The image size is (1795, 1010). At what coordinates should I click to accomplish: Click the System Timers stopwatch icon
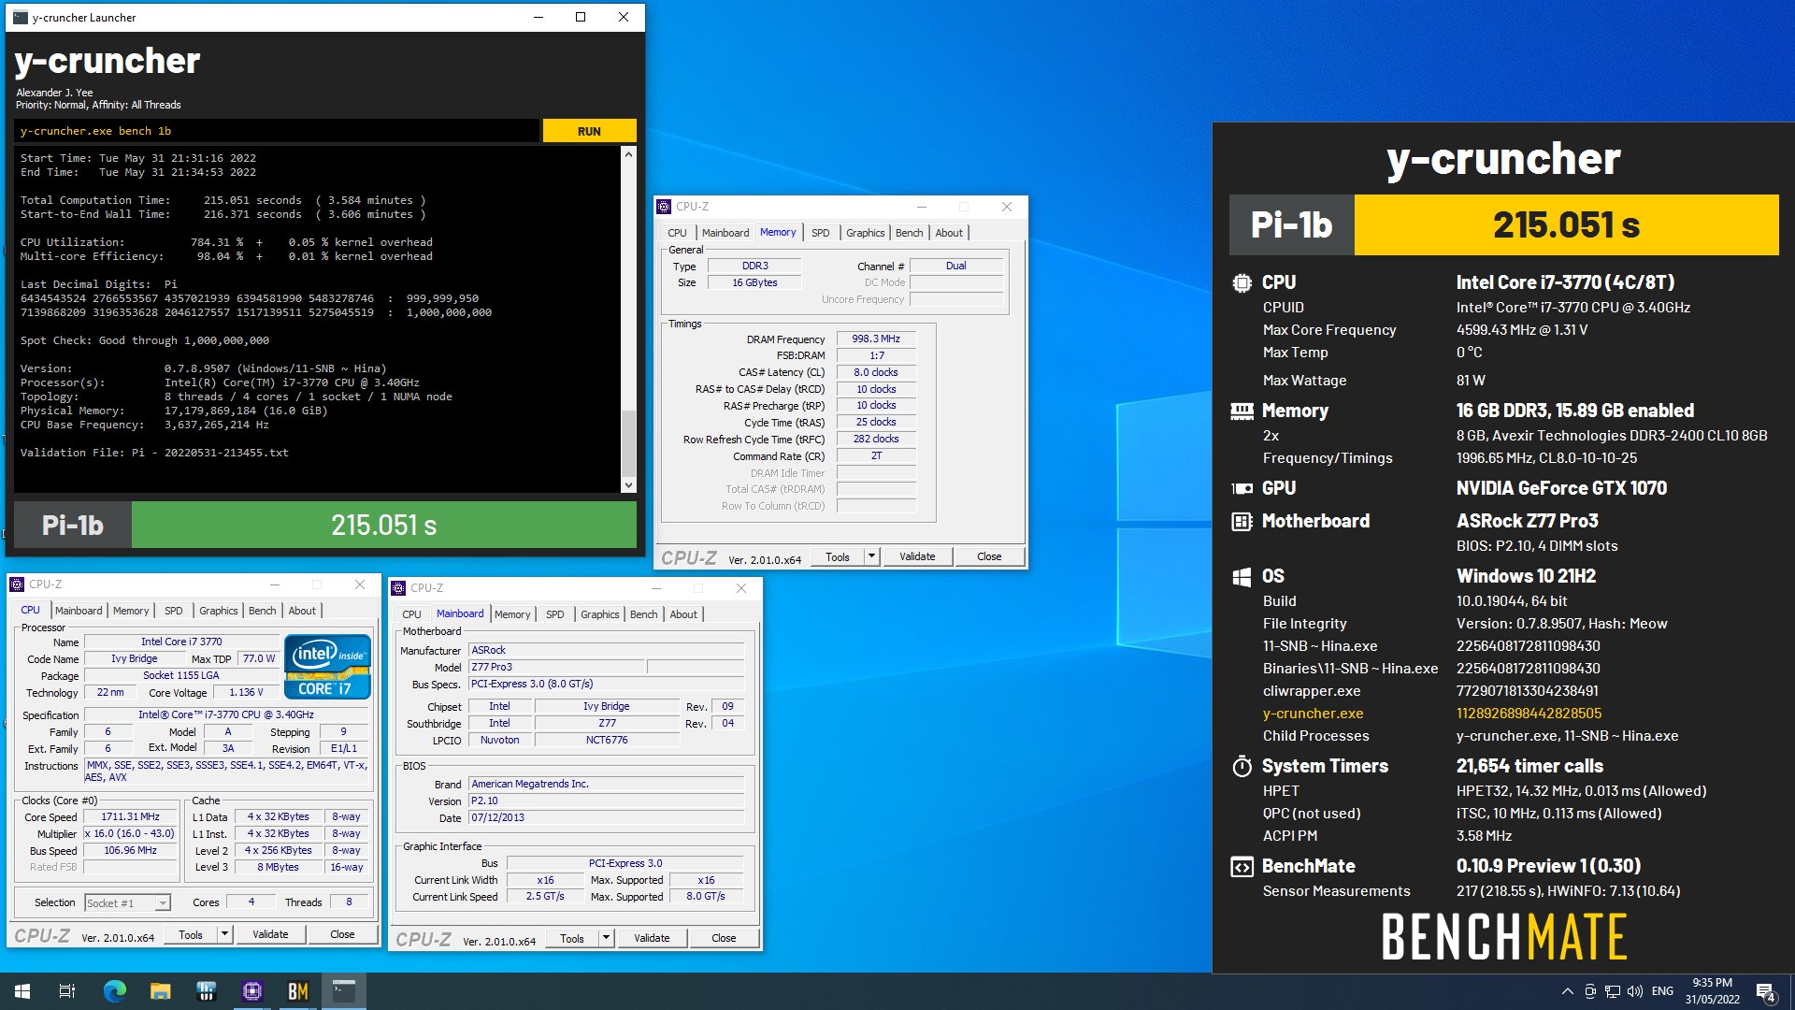pyautogui.click(x=1242, y=767)
